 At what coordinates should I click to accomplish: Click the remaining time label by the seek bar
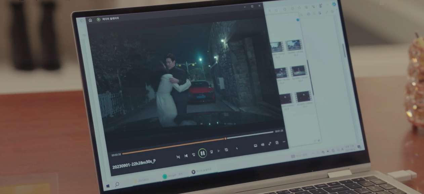pos(279,131)
